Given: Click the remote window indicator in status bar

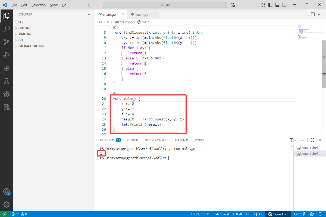Looking at the screenshot, I should coord(5,214).
